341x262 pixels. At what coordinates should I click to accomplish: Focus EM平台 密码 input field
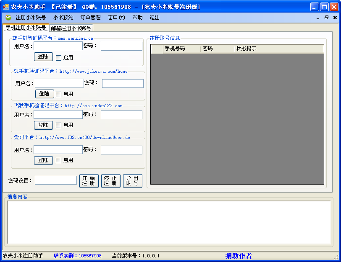tap(121, 46)
